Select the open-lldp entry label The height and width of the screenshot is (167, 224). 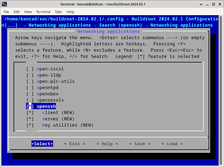[49, 75]
